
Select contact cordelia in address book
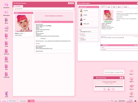(89, 10)
